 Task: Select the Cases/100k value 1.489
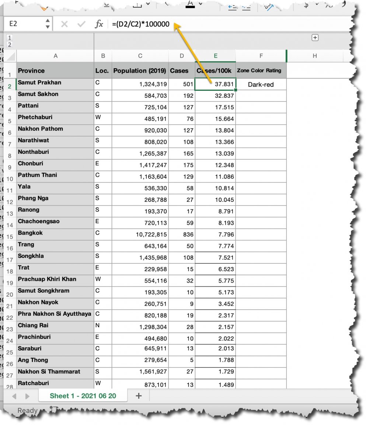[216, 384]
